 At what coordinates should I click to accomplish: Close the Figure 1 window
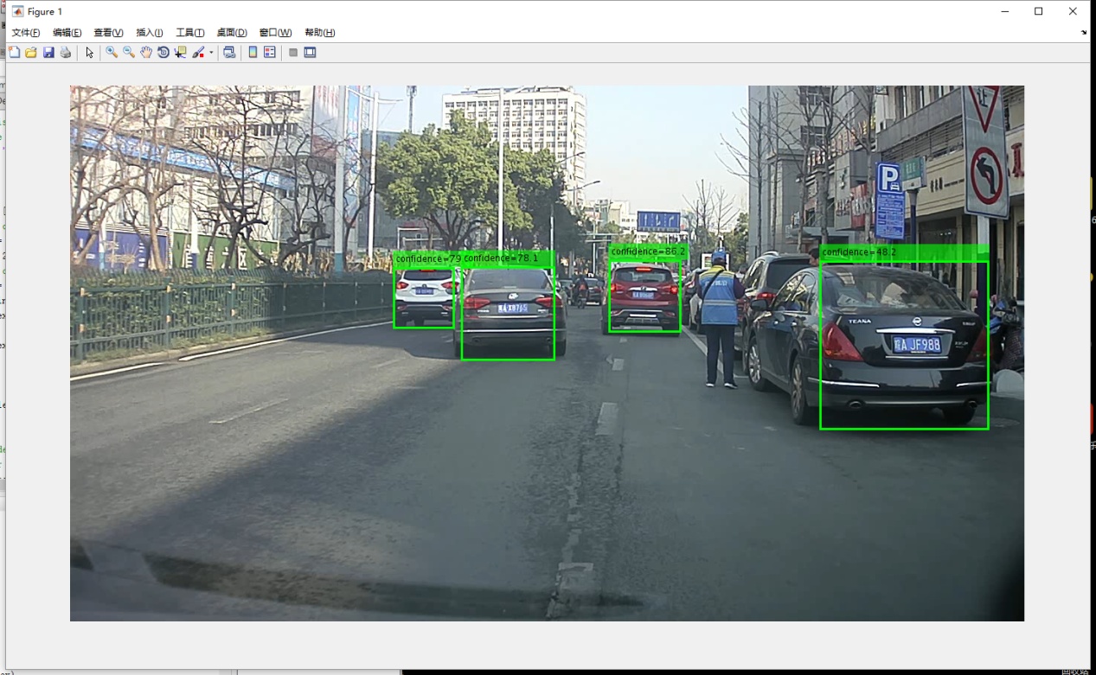1073,11
